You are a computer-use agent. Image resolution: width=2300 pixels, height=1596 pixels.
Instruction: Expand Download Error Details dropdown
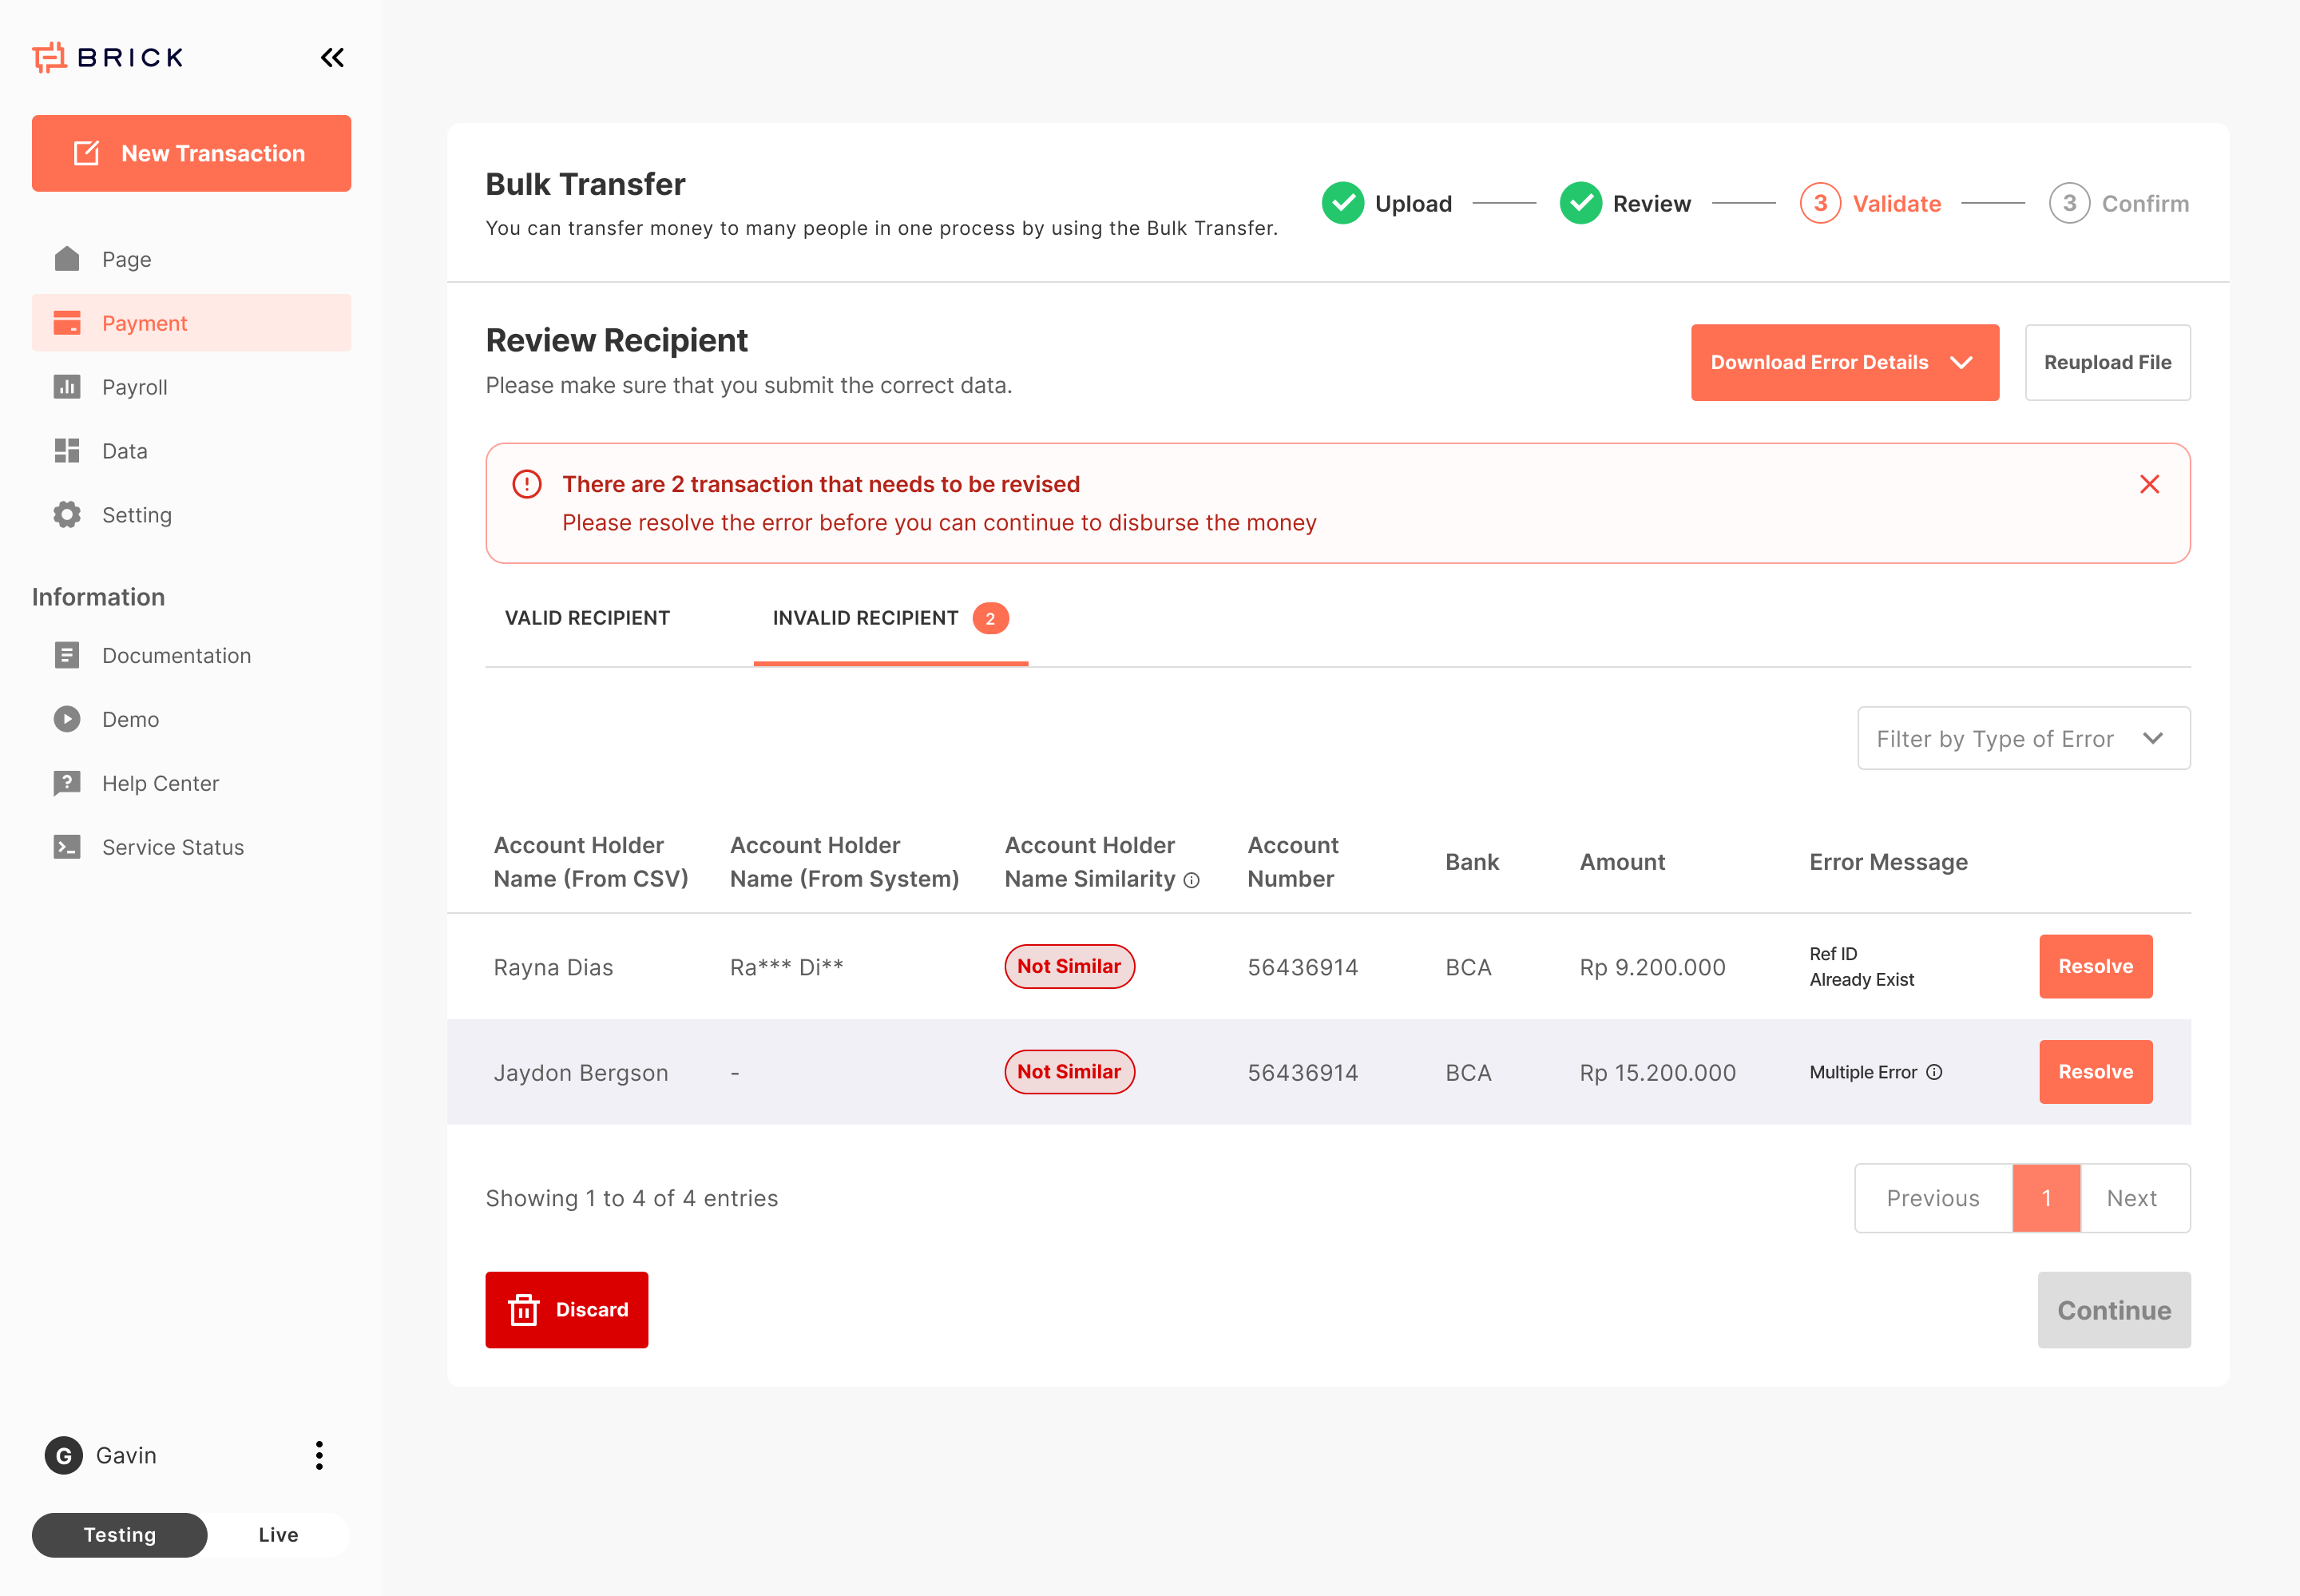pos(1844,362)
